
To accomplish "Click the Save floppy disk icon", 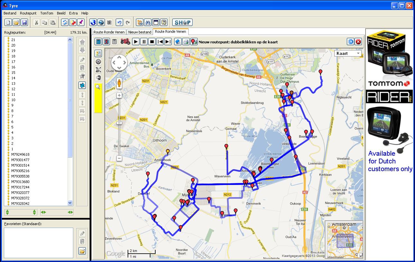I will point(24,22).
